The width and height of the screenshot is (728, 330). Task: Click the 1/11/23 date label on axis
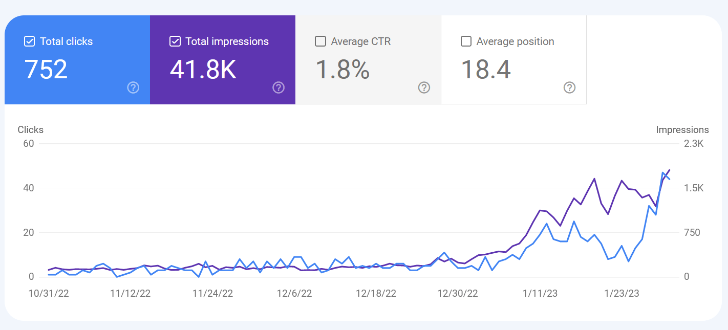click(x=540, y=294)
